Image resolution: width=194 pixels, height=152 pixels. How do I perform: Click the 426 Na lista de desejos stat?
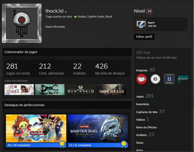click(110, 69)
